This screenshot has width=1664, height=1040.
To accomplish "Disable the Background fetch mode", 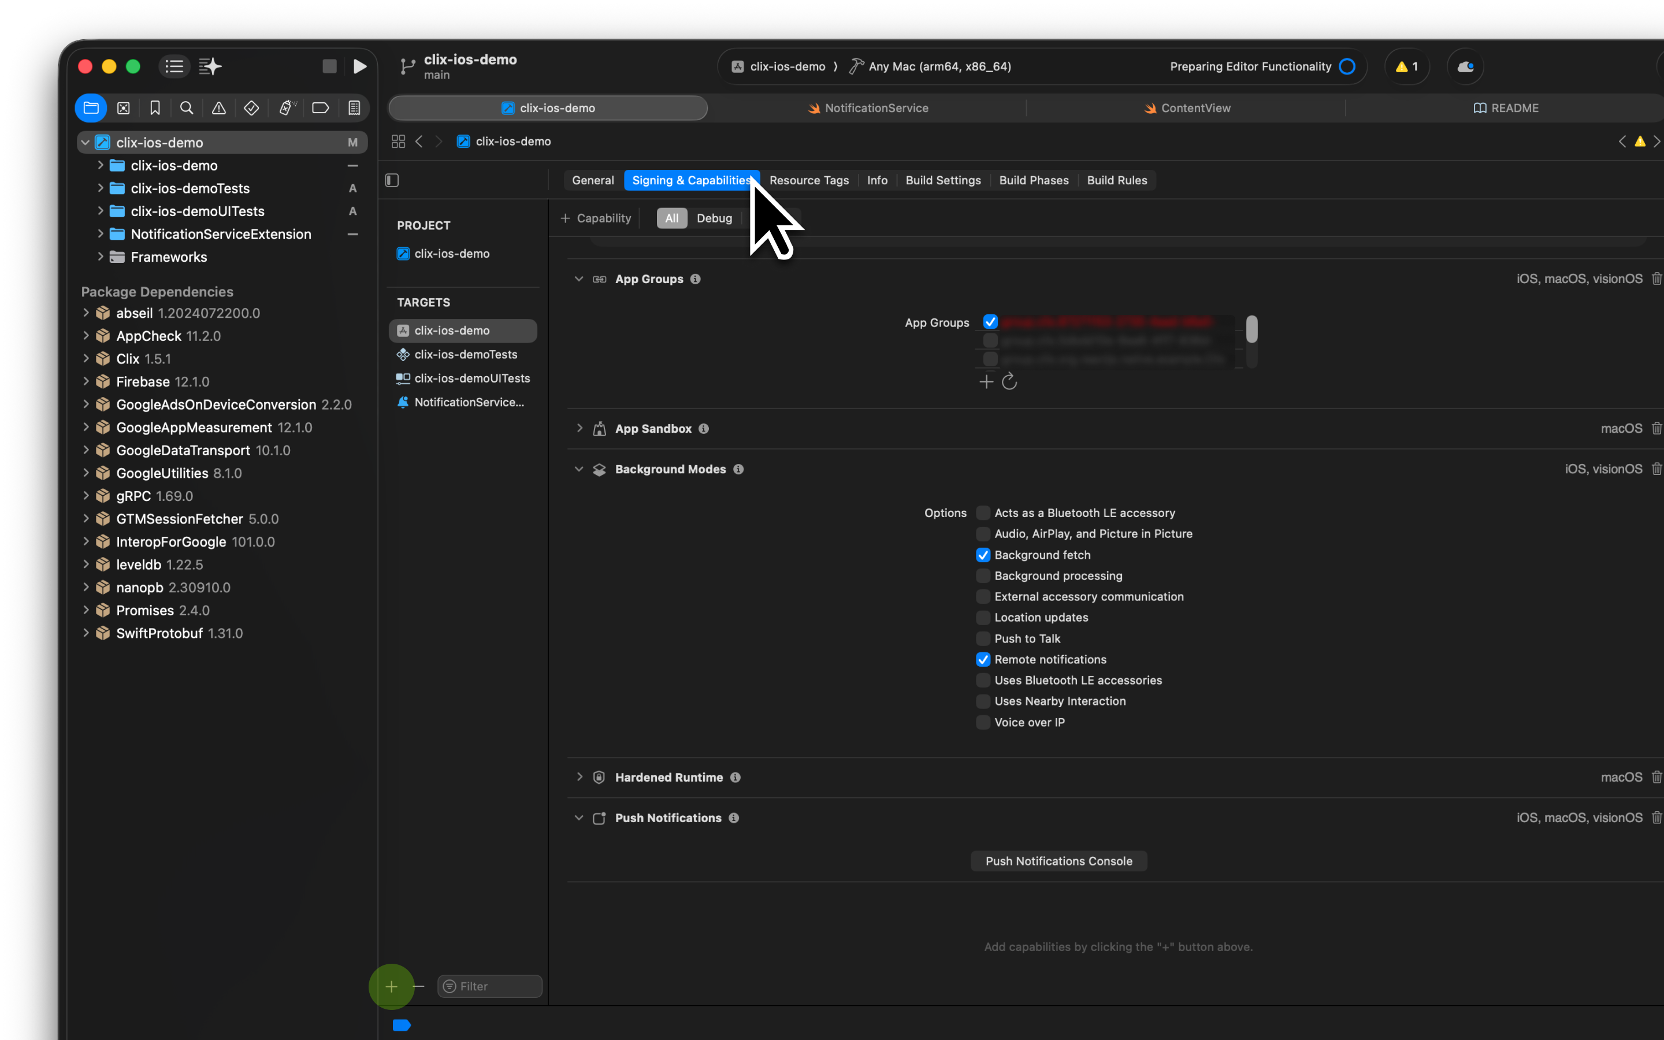I will pyautogui.click(x=983, y=555).
